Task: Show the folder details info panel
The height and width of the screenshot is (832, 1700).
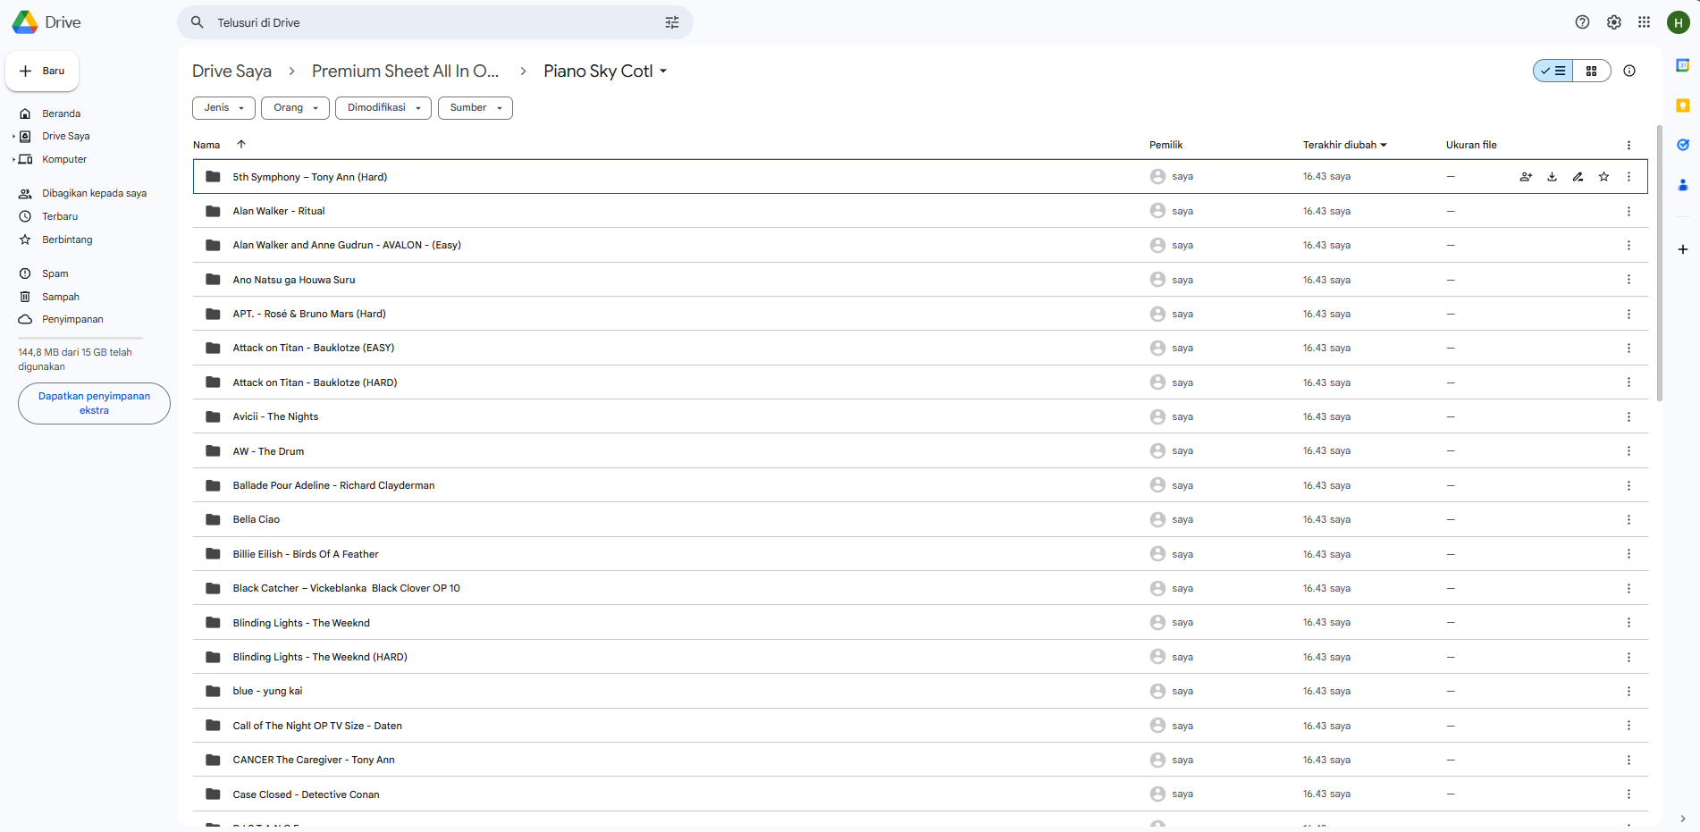Action: click(1629, 71)
